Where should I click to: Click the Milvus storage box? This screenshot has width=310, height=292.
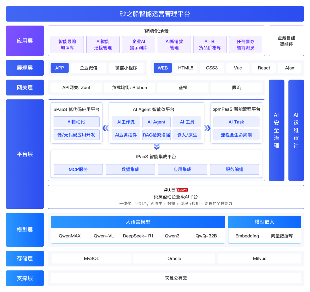259,259
